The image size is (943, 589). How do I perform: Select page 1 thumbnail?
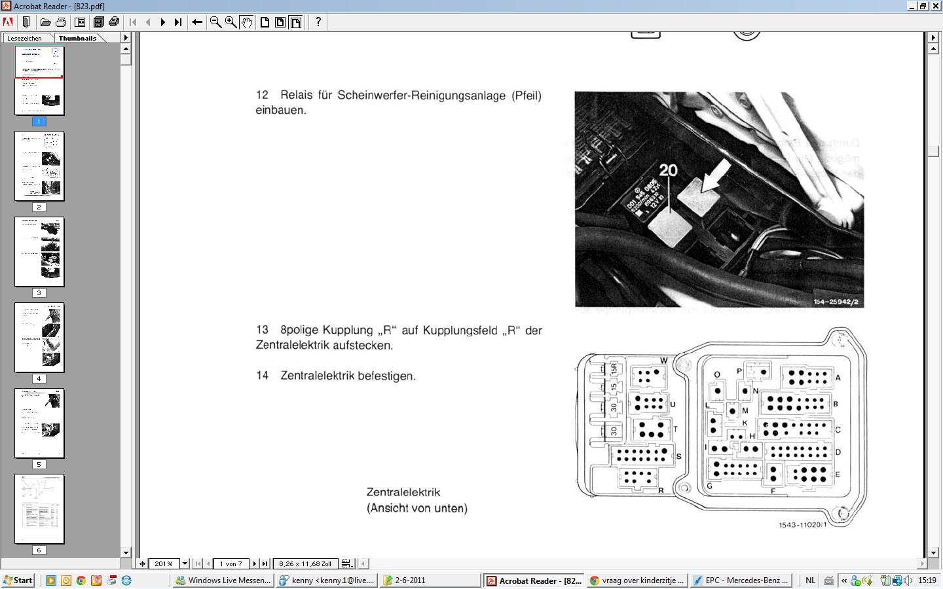[x=39, y=80]
